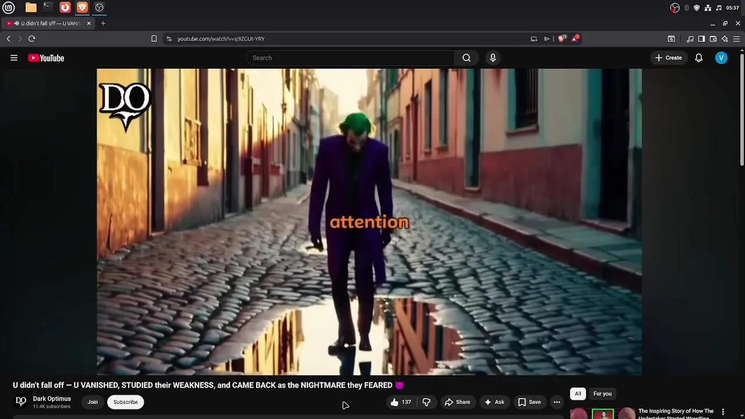This screenshot has height=419, width=745.
Task: Open the Create dropdown button
Action: click(x=668, y=58)
